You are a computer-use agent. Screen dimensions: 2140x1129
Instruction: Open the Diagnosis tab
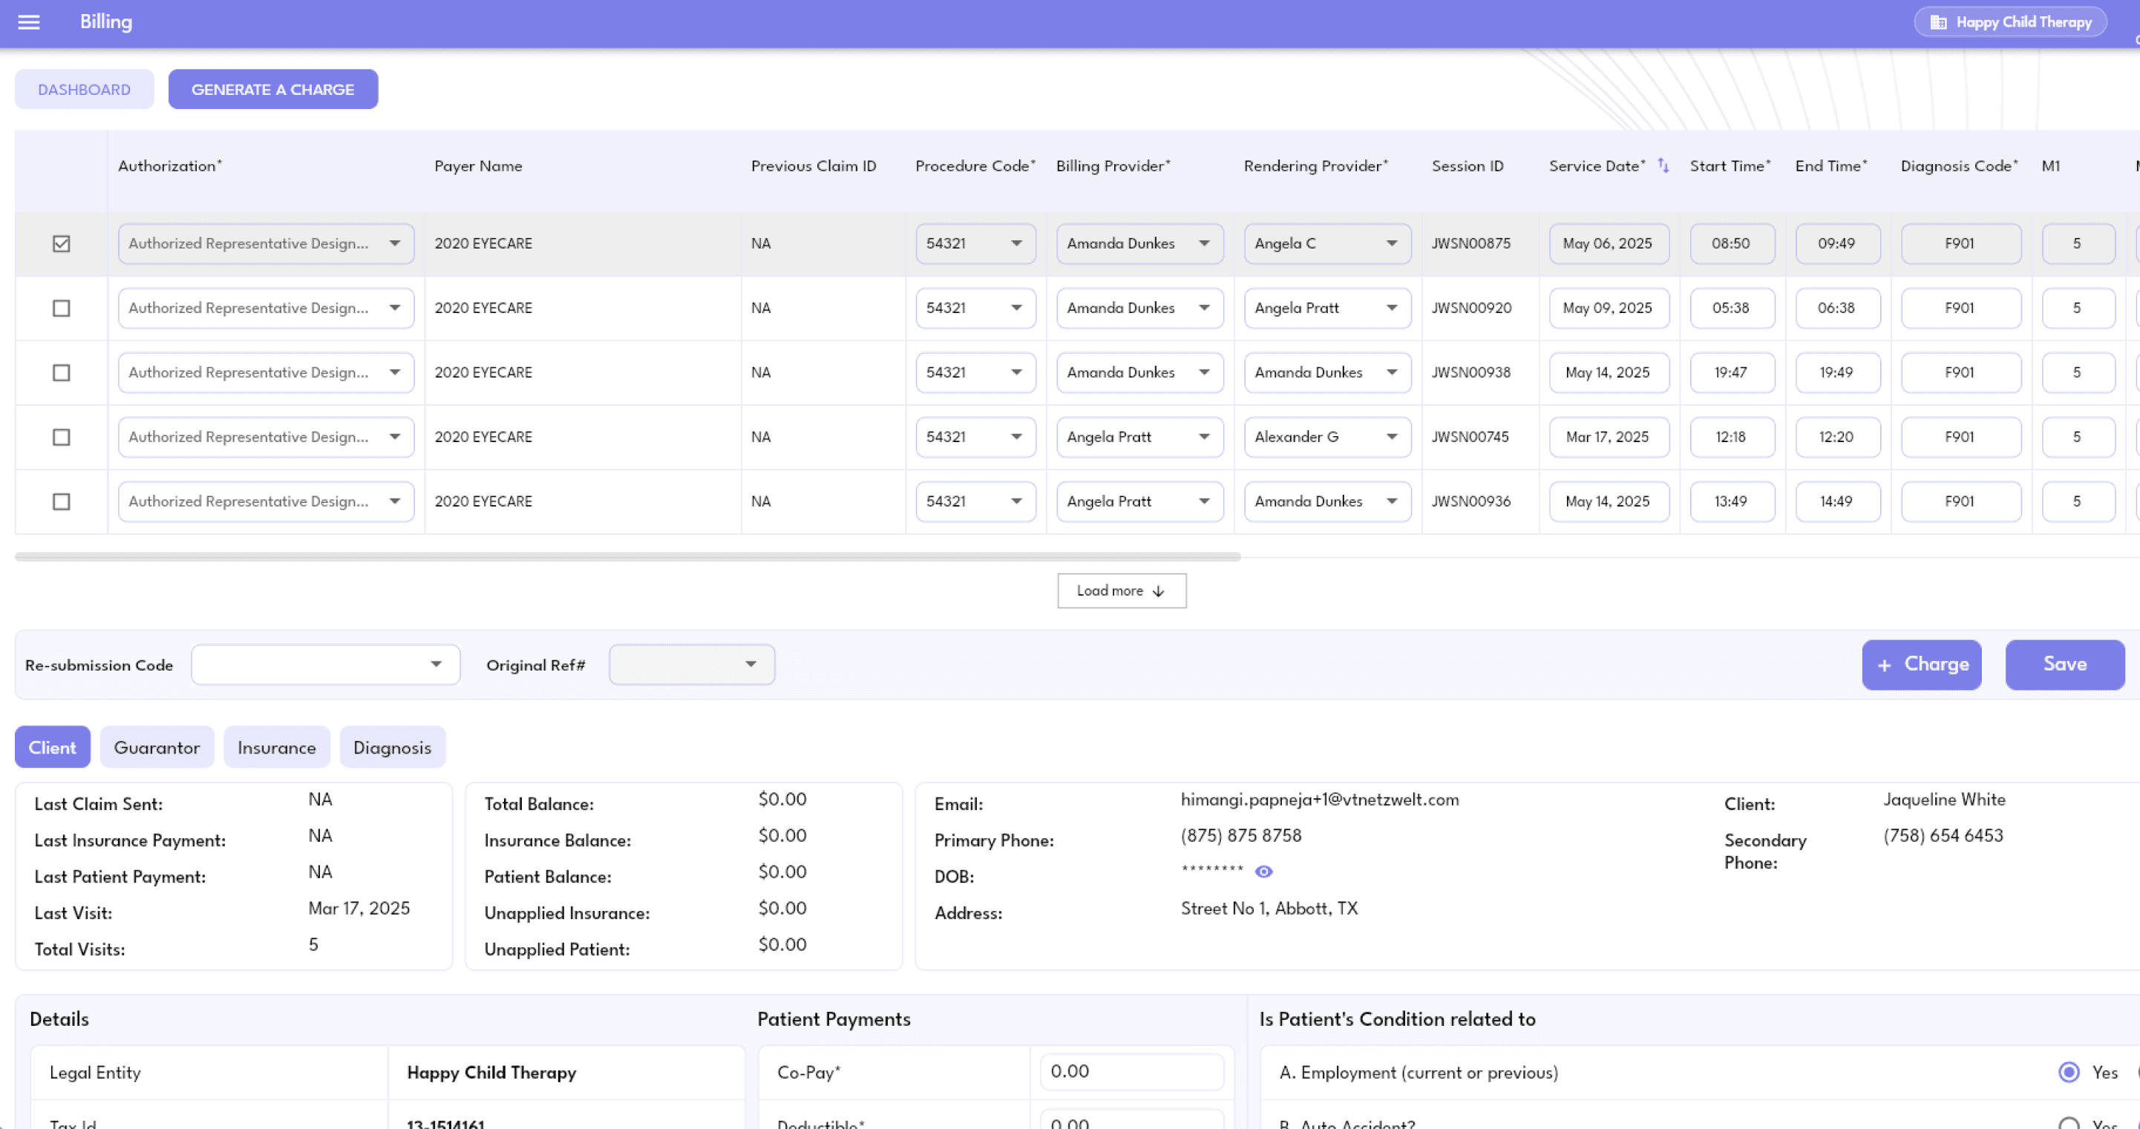(392, 748)
